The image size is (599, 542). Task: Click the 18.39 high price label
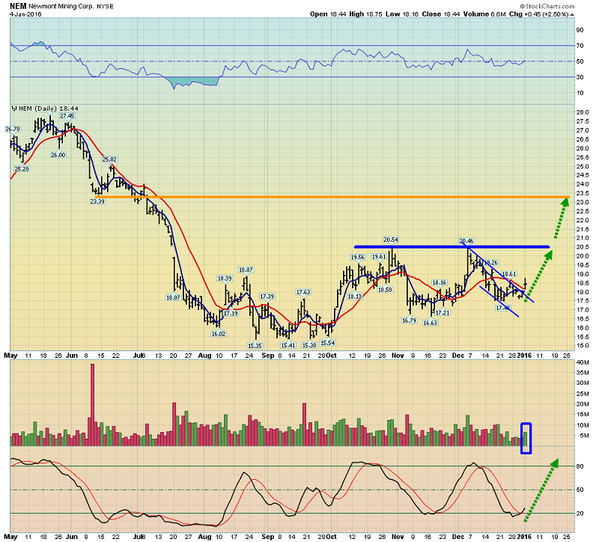point(225,278)
